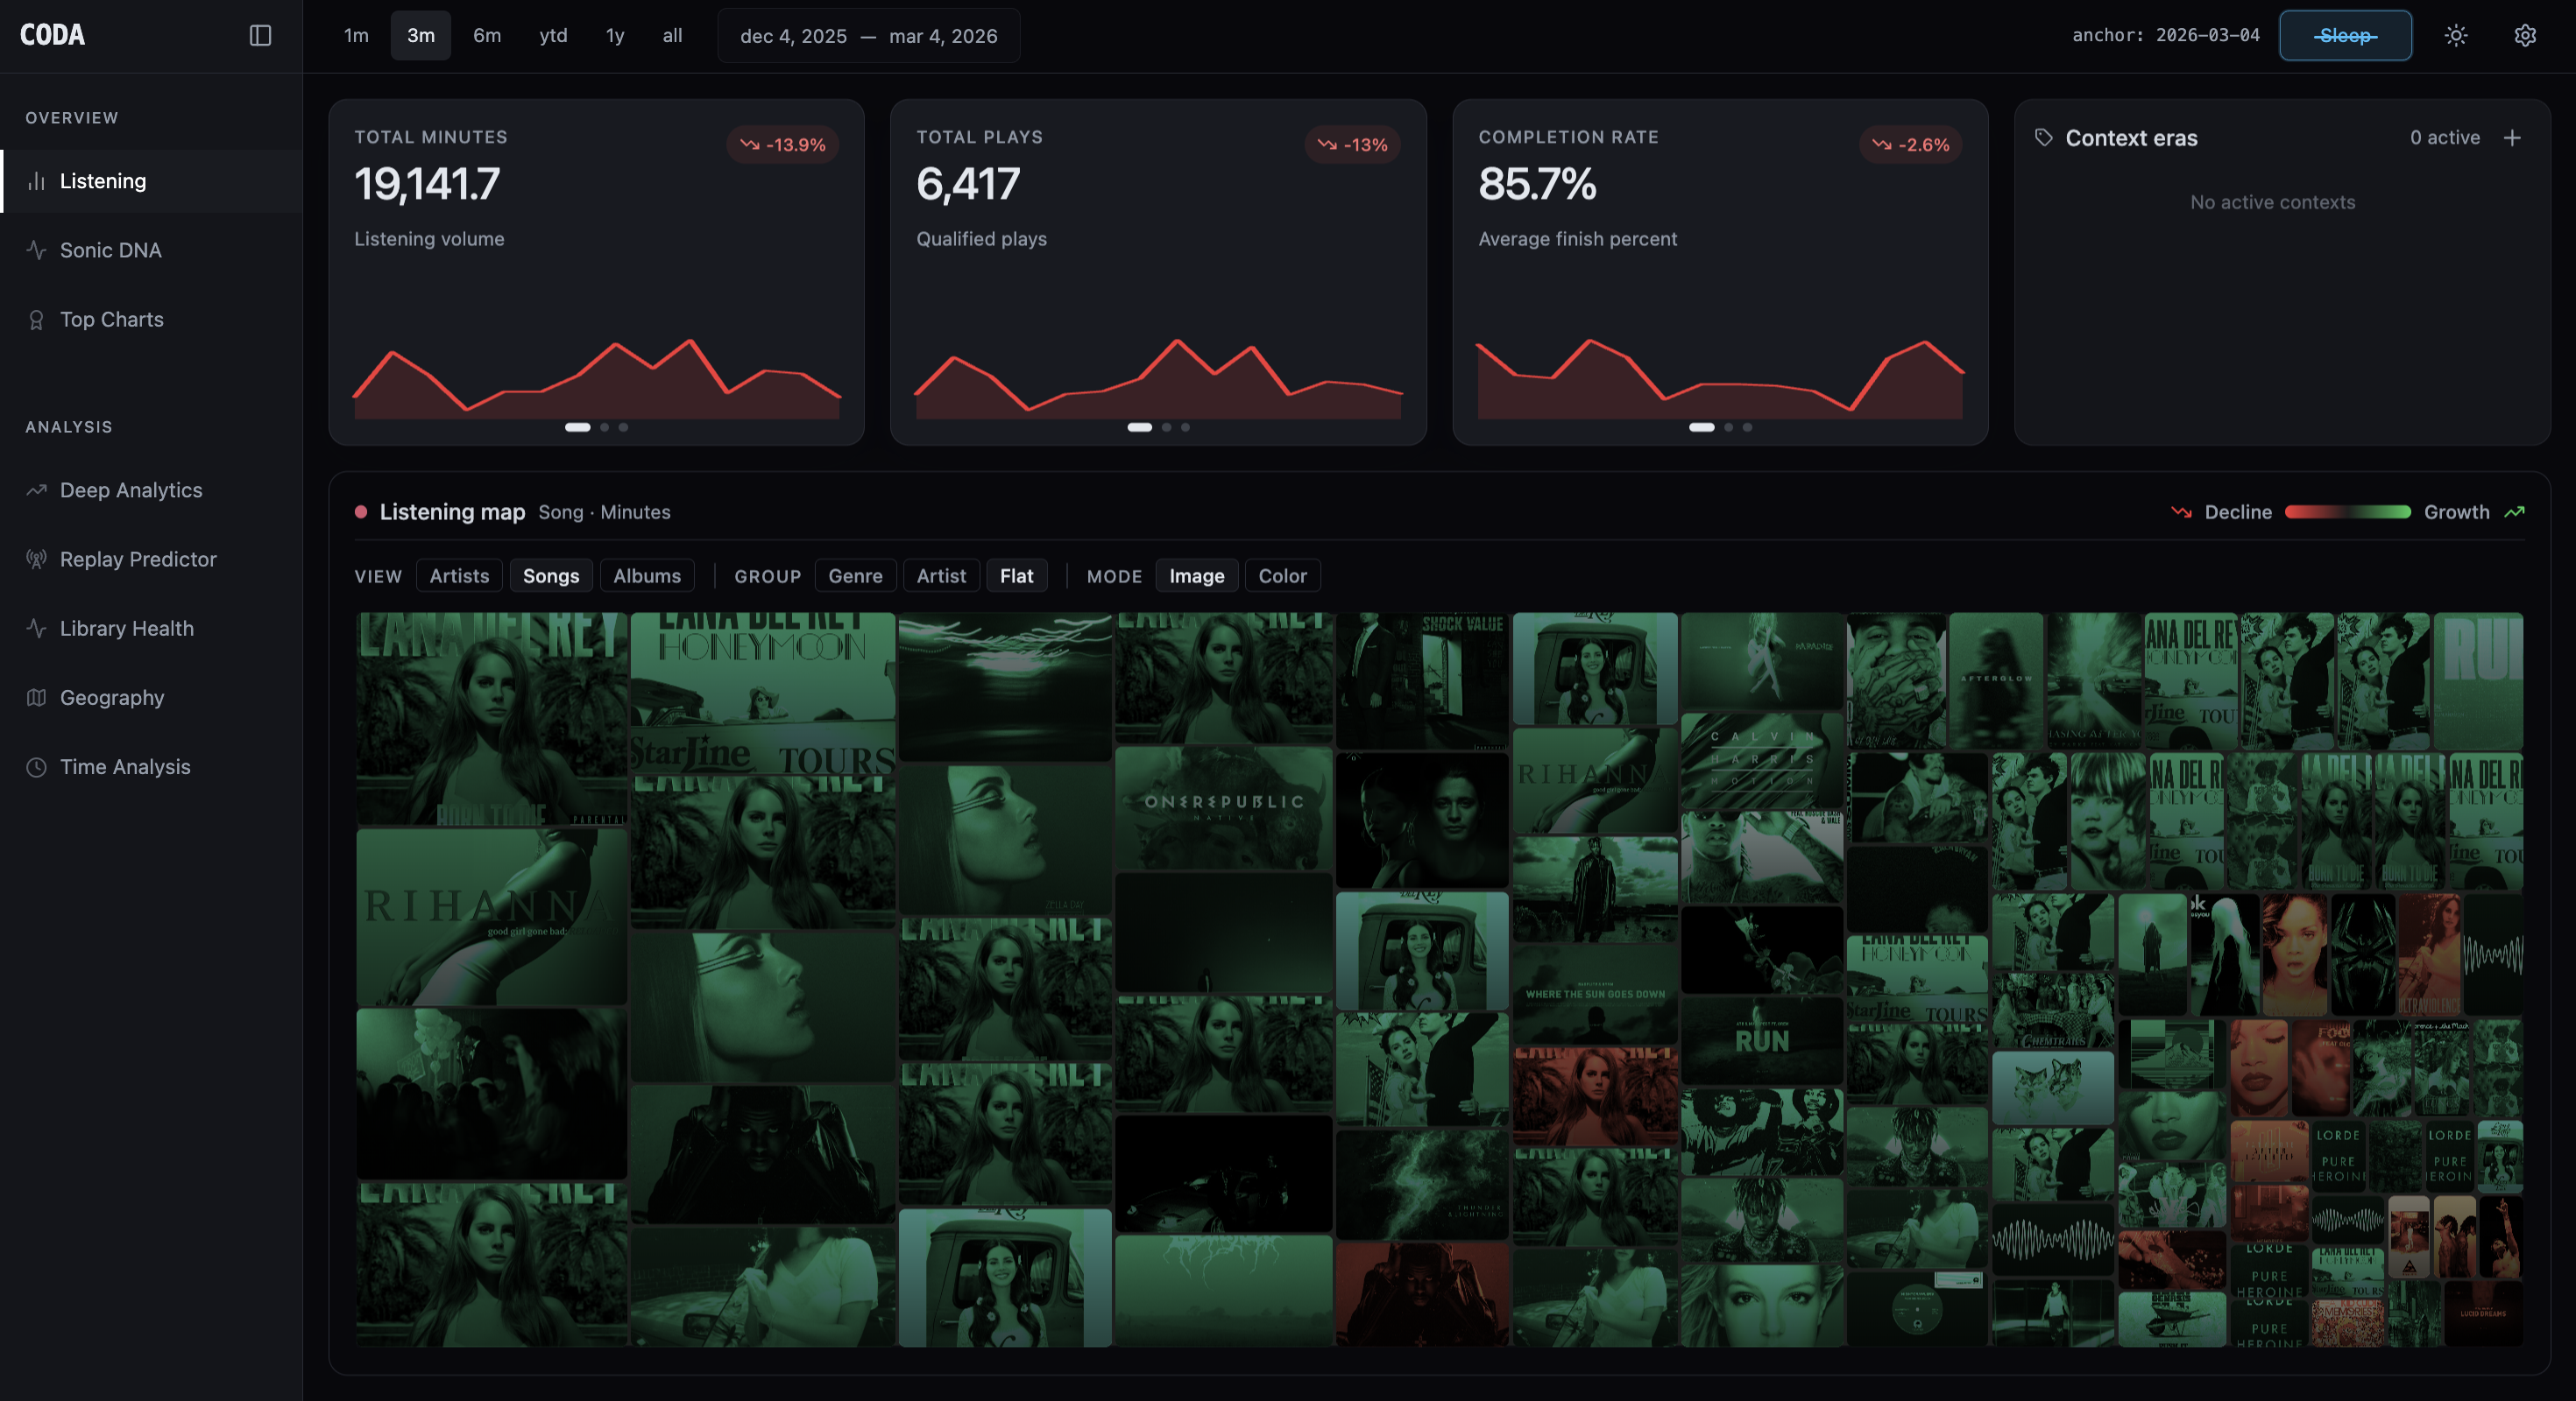This screenshot has width=2576, height=1401.
Task: Open Deep Analytics via the trend icon
Action: click(37, 489)
